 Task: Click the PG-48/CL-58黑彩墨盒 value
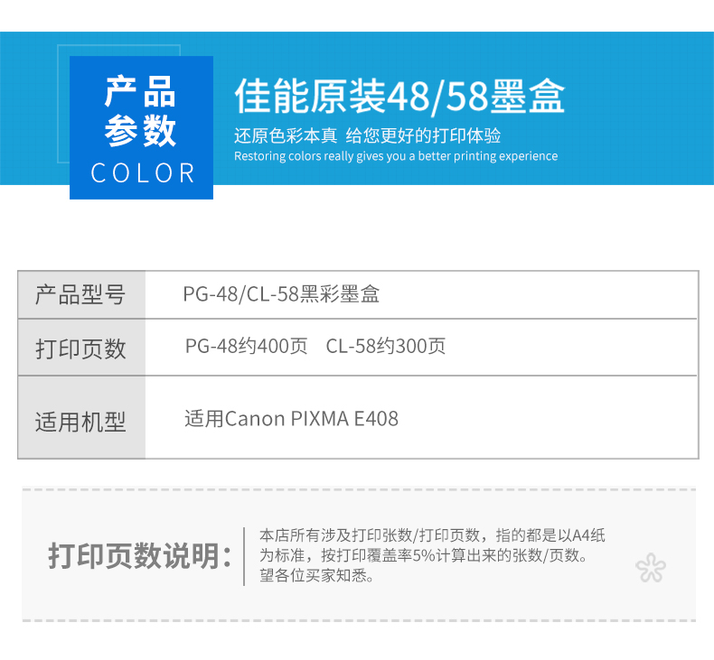click(281, 294)
